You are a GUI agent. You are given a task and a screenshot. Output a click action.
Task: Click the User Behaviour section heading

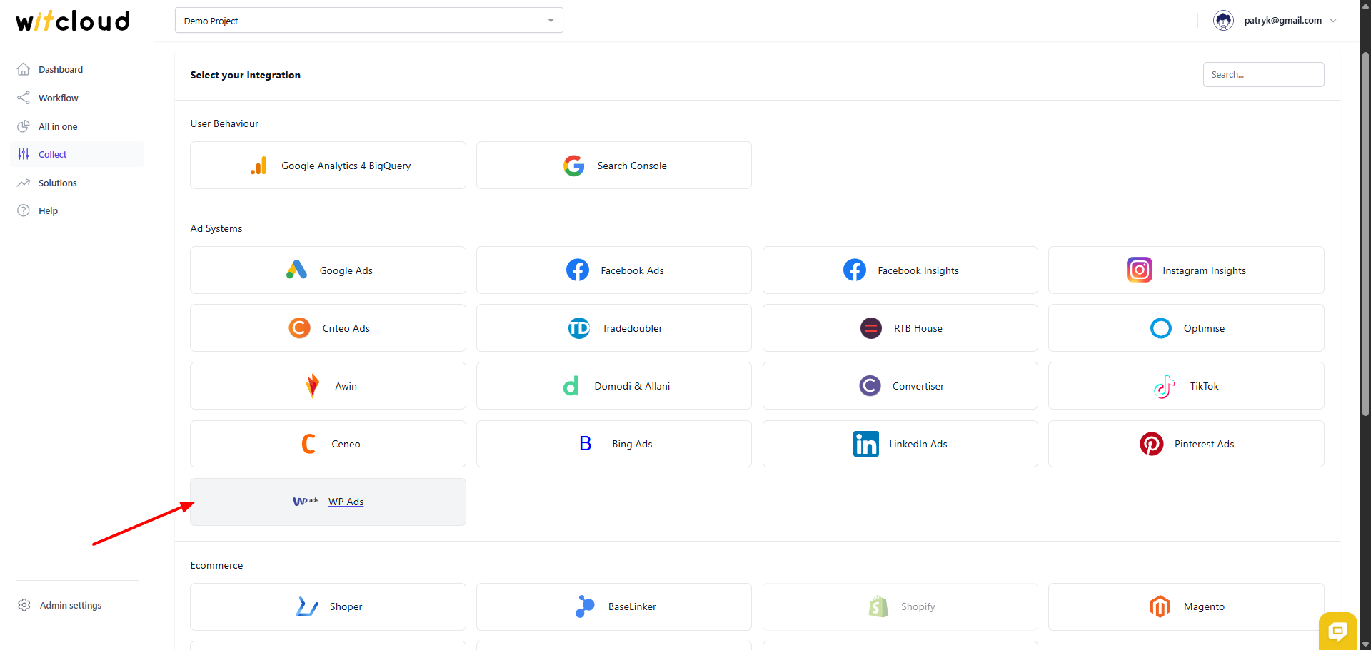point(224,123)
